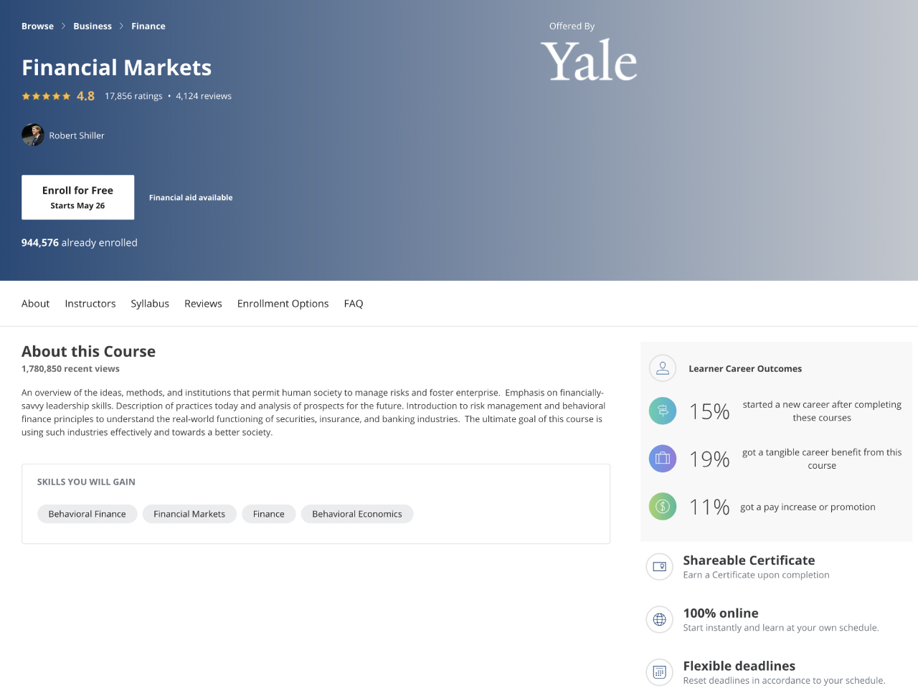918x688 pixels.
Task: Click the Learner Career Outcomes person icon
Action: pos(663,368)
